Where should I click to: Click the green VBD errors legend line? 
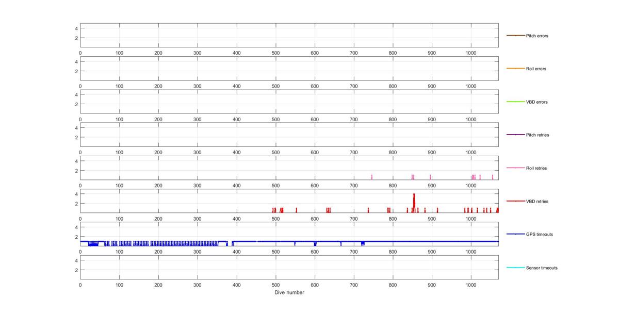tap(516, 102)
